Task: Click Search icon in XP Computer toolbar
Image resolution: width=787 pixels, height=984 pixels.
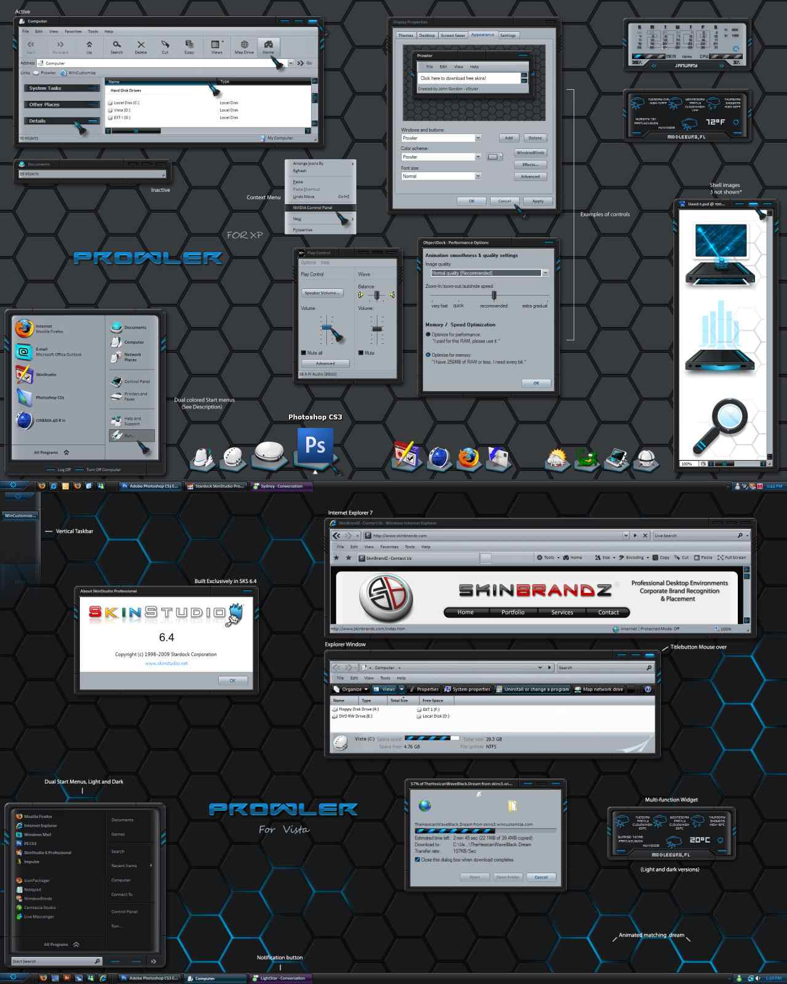Action: (117, 44)
